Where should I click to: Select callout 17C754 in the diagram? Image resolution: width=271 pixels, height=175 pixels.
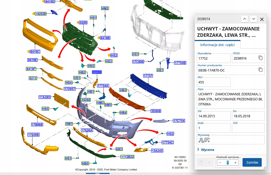[x=179, y=121]
